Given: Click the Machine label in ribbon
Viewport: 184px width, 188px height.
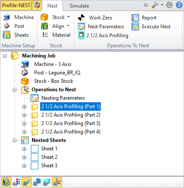Looking at the screenshot, I should (x=24, y=17).
